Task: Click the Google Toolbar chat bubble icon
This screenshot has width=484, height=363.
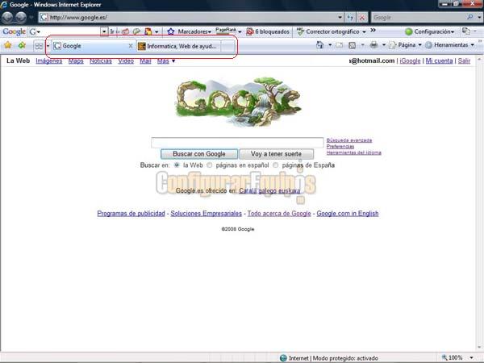Action: pos(136,31)
